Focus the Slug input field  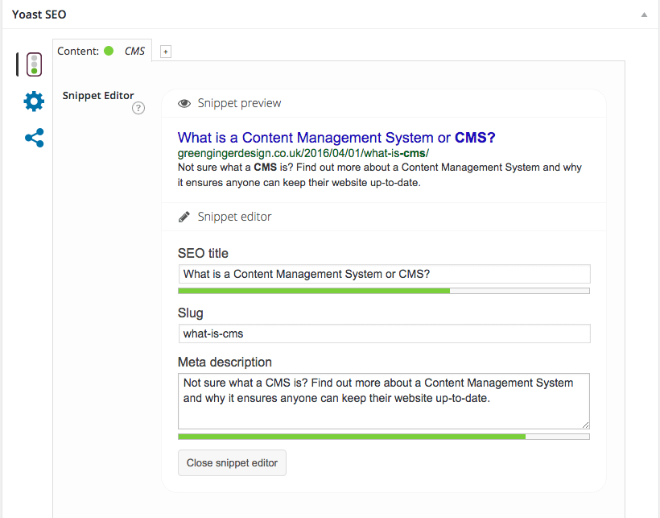point(384,334)
